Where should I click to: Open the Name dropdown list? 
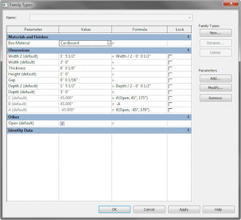[189, 18]
